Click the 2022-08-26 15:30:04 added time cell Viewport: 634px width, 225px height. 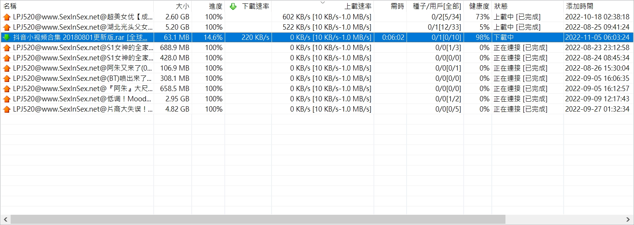[598, 68]
